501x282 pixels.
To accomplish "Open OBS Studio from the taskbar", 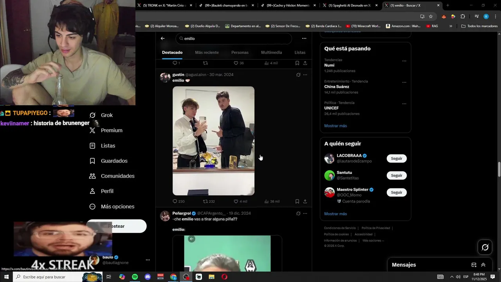I will (x=186, y=277).
